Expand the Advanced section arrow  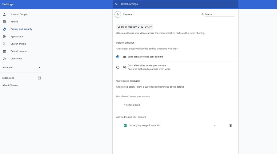click(39, 68)
